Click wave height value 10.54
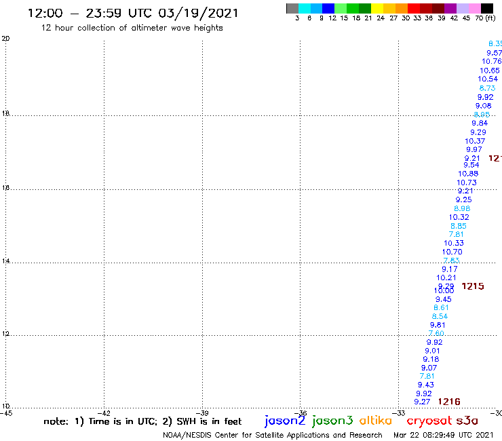This screenshot has width=502, height=441. click(488, 79)
